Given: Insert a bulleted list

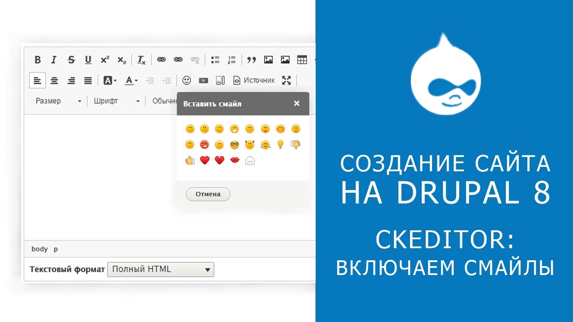Looking at the screenshot, I should [x=215, y=60].
